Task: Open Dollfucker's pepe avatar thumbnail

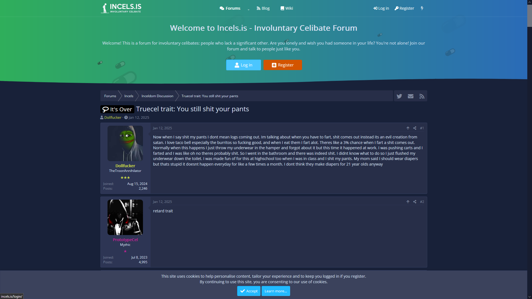Action: coord(125,143)
